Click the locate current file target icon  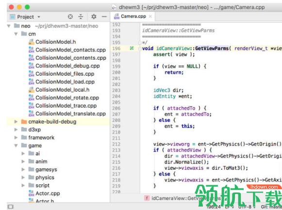click(x=70, y=16)
